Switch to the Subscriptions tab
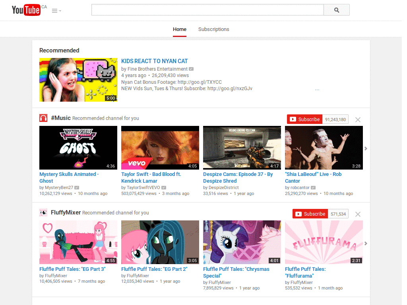407x305 pixels. pyautogui.click(x=213, y=29)
